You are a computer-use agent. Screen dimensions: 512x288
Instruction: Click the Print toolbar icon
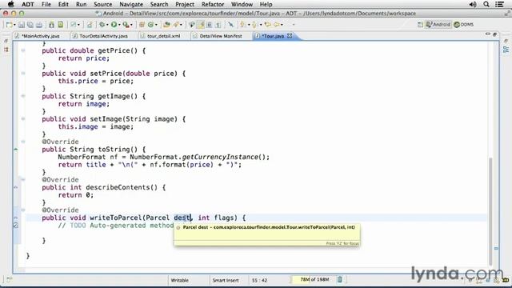(39, 25)
